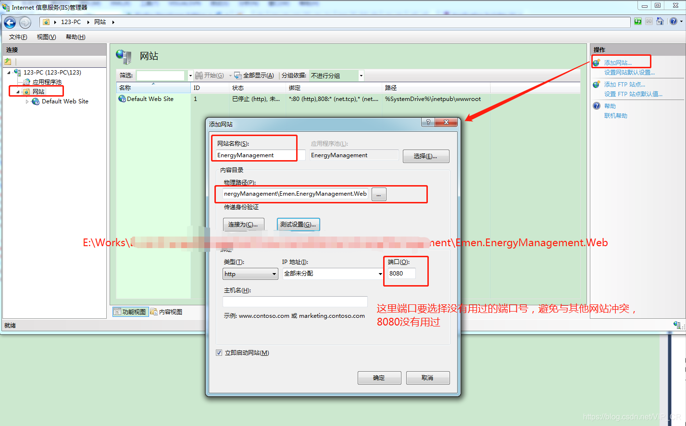Open the 视图(V) menu
686x426 pixels.
click(x=47, y=37)
